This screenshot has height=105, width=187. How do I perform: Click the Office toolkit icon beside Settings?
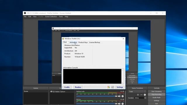[108, 87]
